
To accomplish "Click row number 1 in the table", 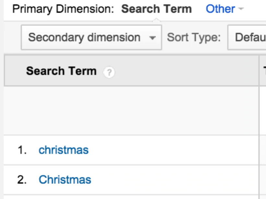I will [22, 150].
